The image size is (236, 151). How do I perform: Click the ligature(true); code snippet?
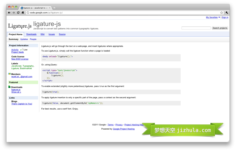51,92
